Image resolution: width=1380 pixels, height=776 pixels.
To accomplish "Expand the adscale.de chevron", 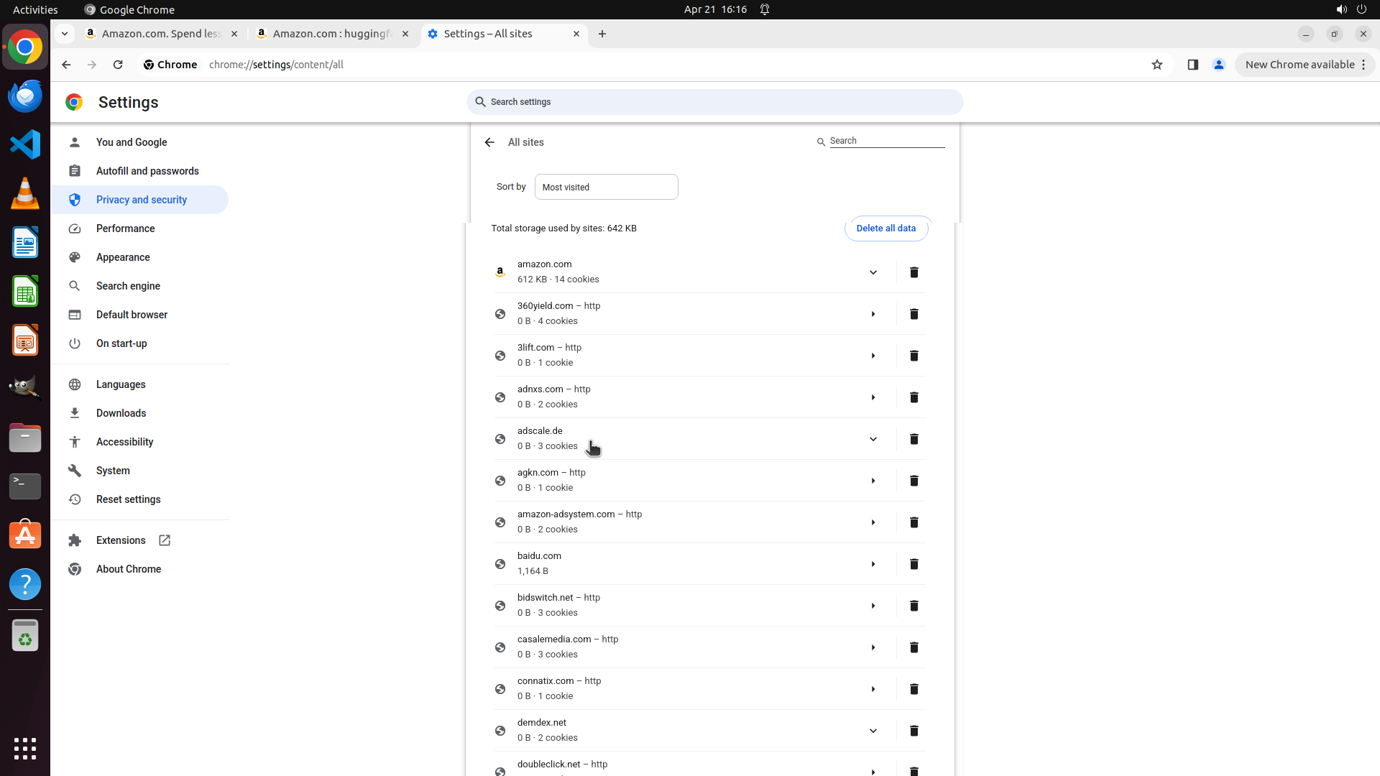I will pyautogui.click(x=873, y=439).
